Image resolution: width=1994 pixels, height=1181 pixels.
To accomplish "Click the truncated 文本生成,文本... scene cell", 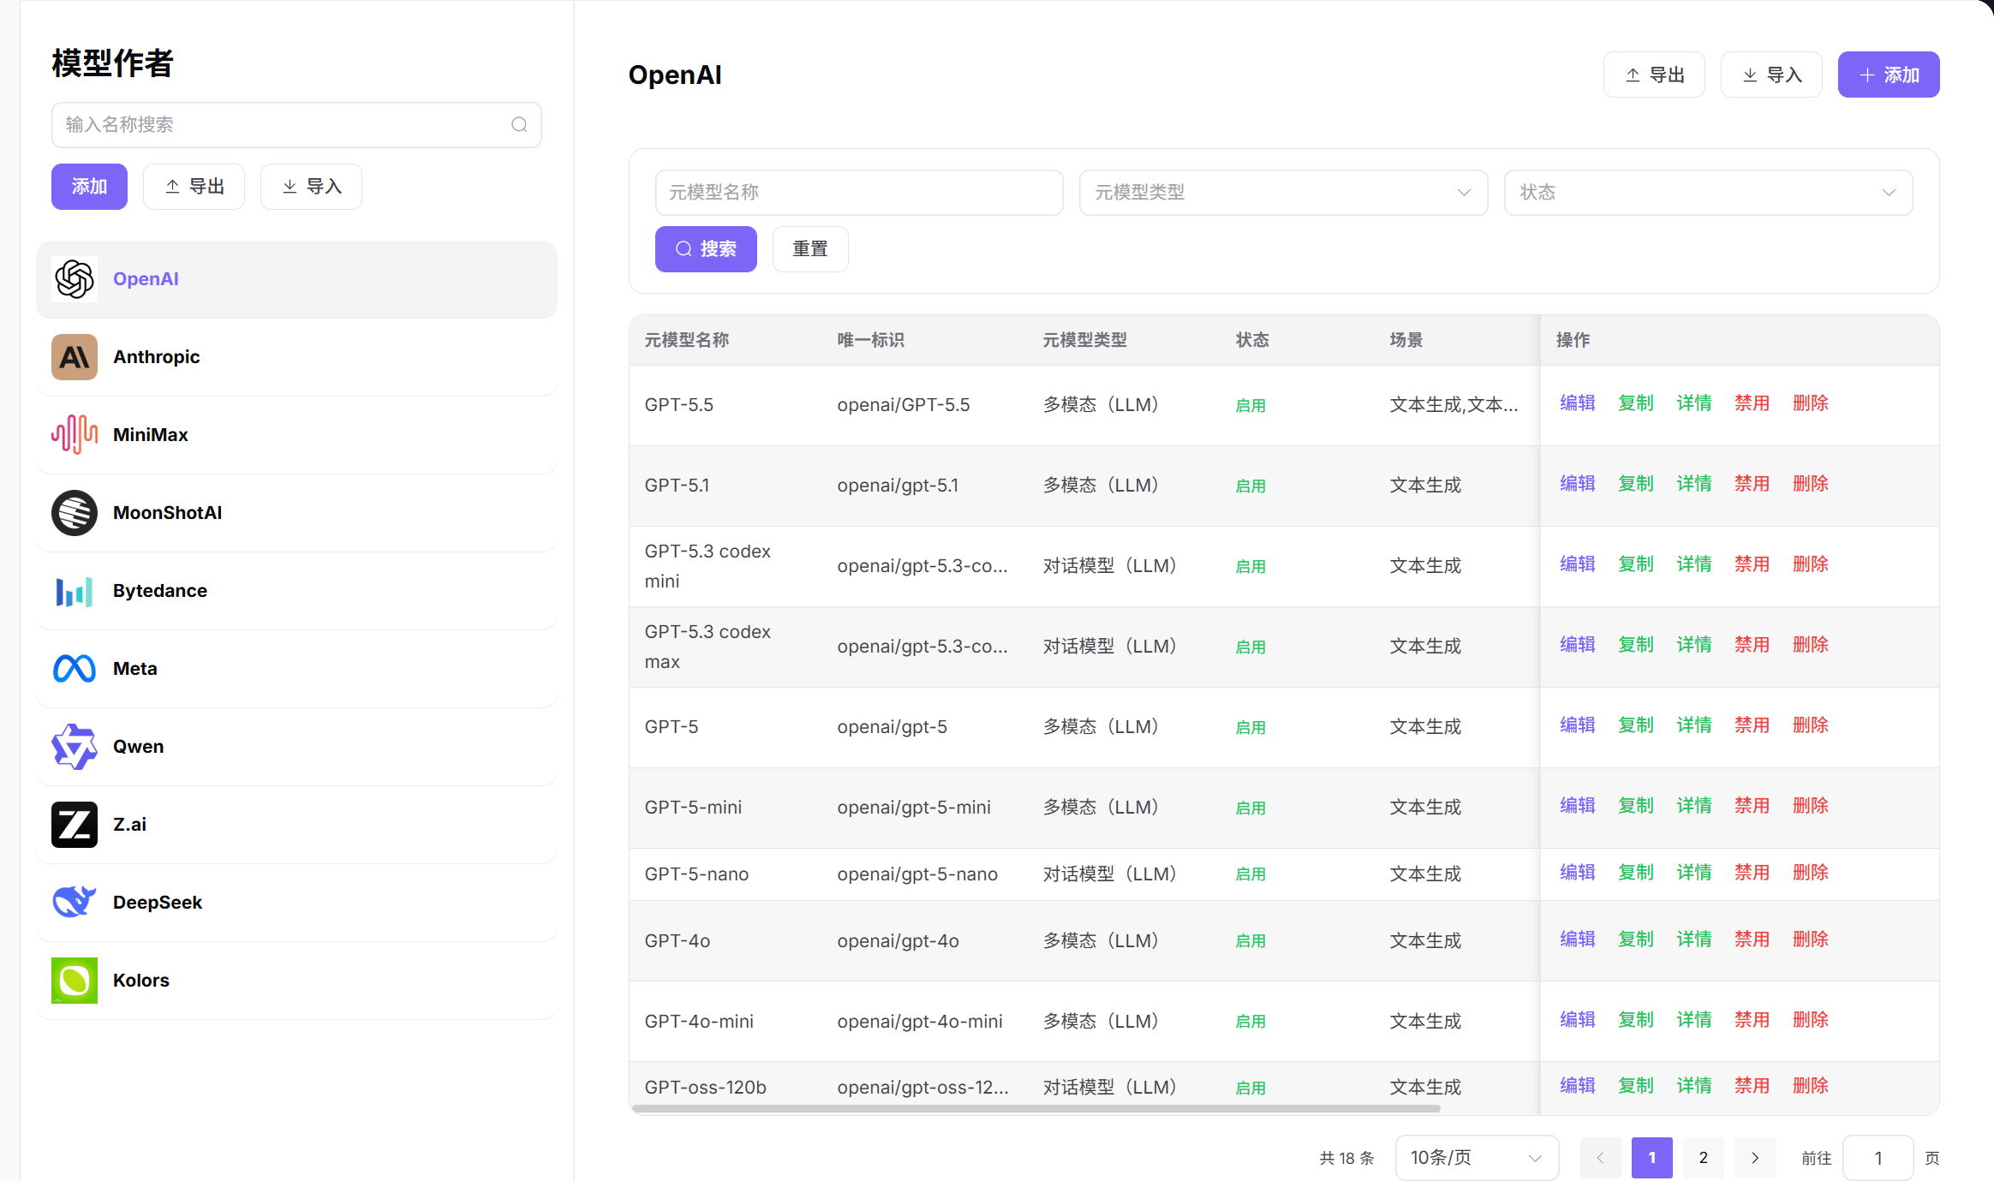I will (1454, 405).
